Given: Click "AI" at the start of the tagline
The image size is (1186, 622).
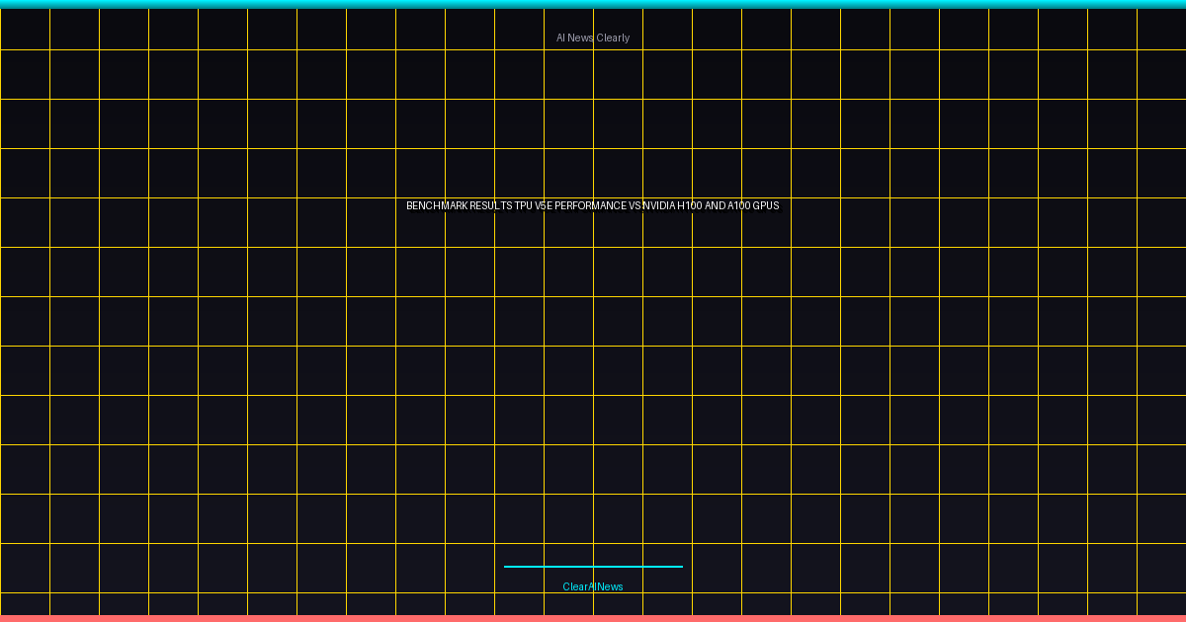Looking at the screenshot, I should pos(560,38).
